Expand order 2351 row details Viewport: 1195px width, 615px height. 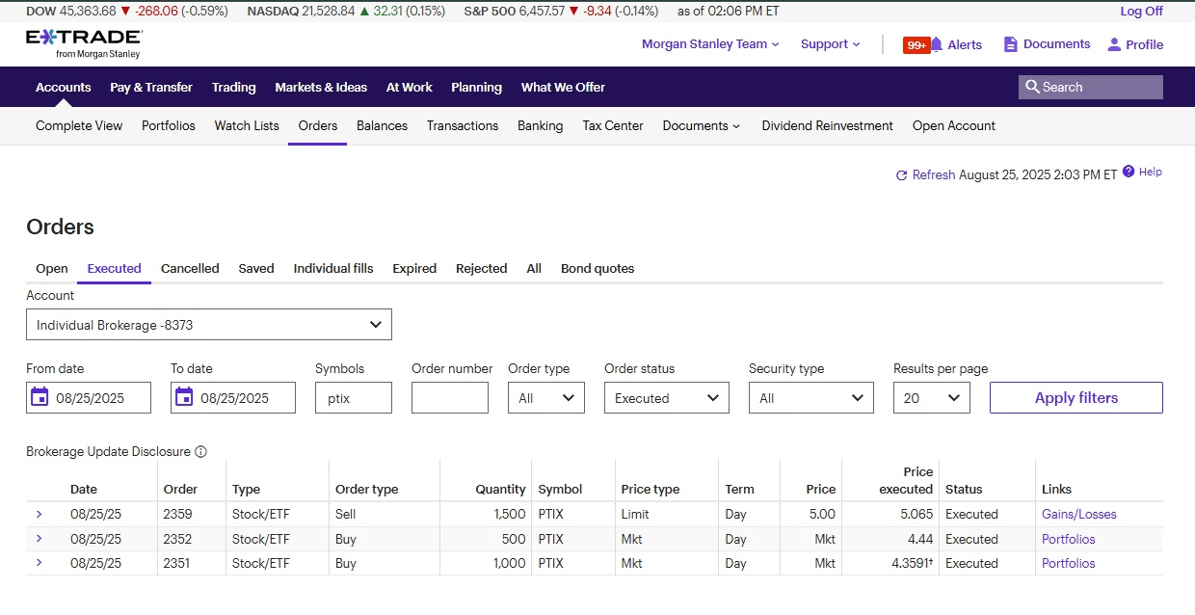[39, 563]
